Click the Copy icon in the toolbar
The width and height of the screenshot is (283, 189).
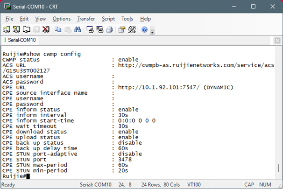pyautogui.click(x=58, y=29)
